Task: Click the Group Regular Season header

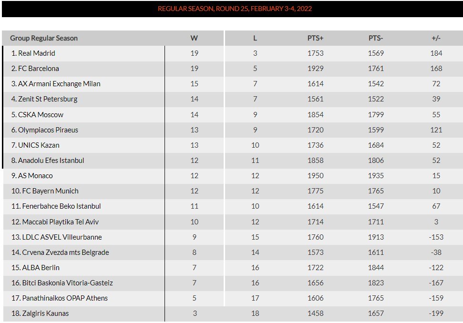Action: click(44, 38)
